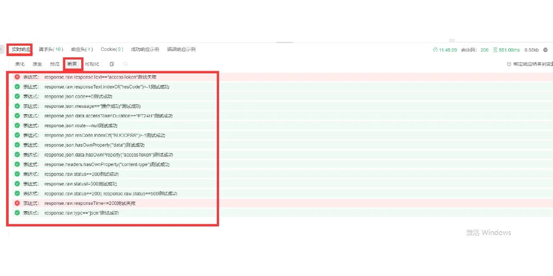Screen dimensions: 553x276
Task: Select response.json.route==null expression text
Action: point(81,125)
